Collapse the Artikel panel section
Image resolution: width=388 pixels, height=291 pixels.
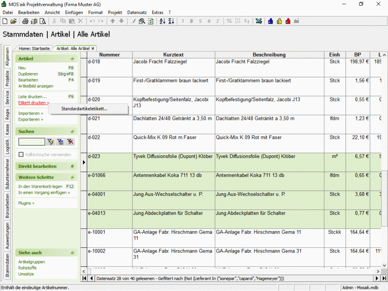pyautogui.click(x=72, y=59)
